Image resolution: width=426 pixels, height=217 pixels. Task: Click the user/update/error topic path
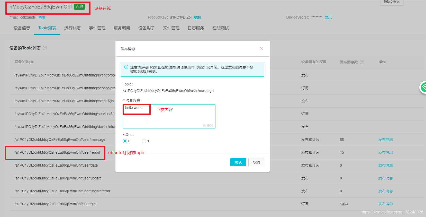(62, 191)
